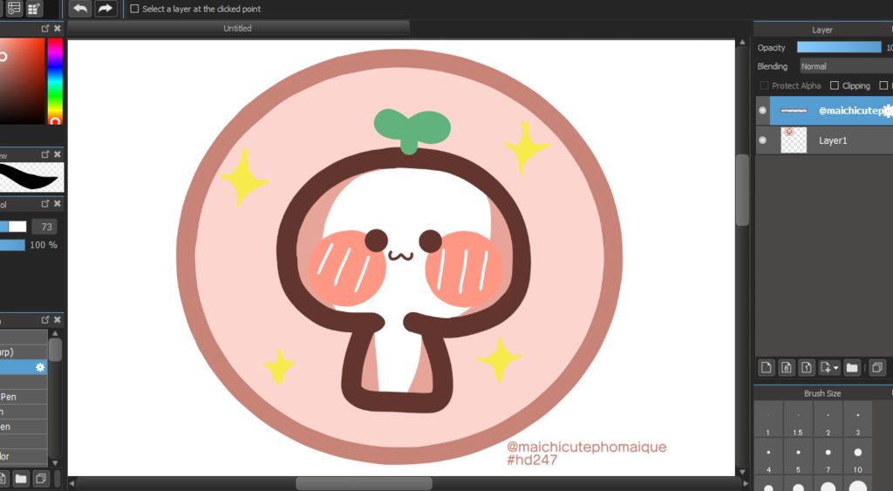Screen dimensions: 893x491
Task: Close the brush preview panel
Action: pyautogui.click(x=57, y=154)
